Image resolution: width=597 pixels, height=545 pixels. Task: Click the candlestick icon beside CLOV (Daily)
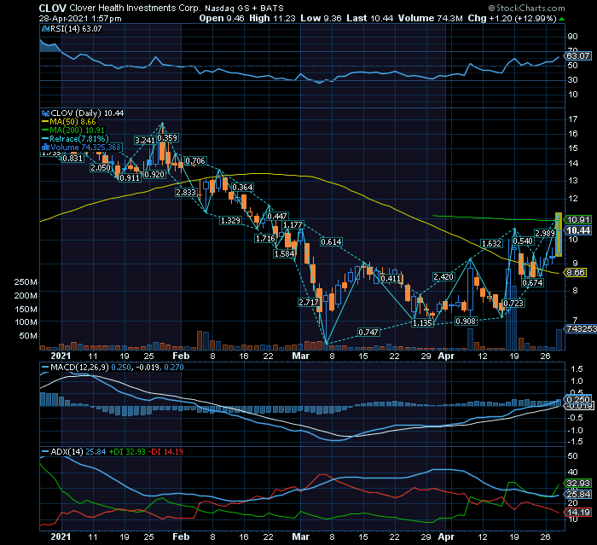pyautogui.click(x=46, y=113)
